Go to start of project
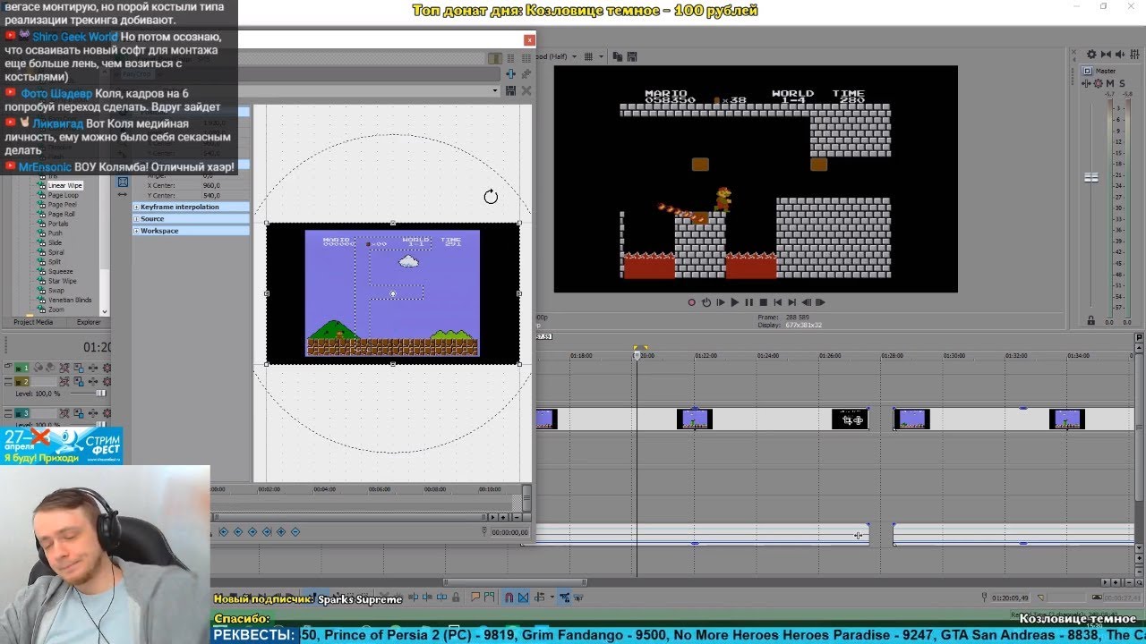Screen dimensions: 1146x644 777,302
